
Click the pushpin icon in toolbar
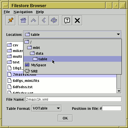(x=10, y=20)
